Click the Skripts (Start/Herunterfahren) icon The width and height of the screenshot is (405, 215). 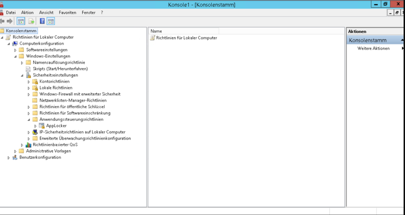click(28, 69)
